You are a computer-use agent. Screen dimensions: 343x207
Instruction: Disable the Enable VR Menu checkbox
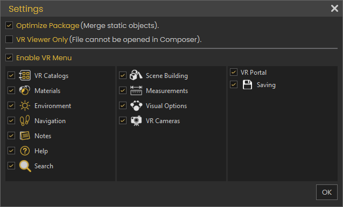coord(9,58)
